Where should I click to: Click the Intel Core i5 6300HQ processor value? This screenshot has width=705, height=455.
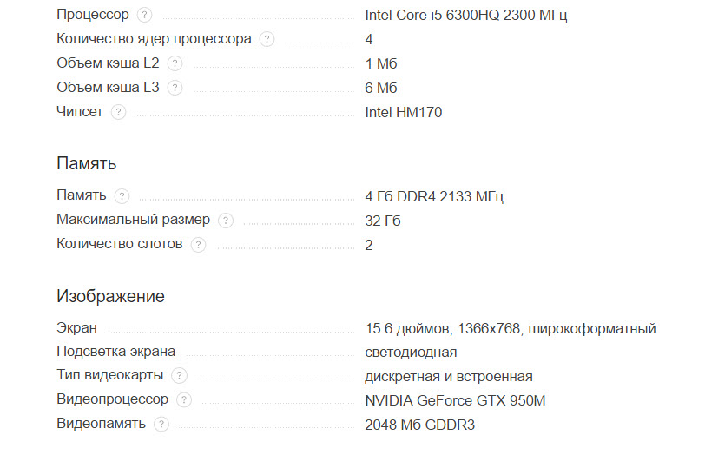[x=466, y=15]
